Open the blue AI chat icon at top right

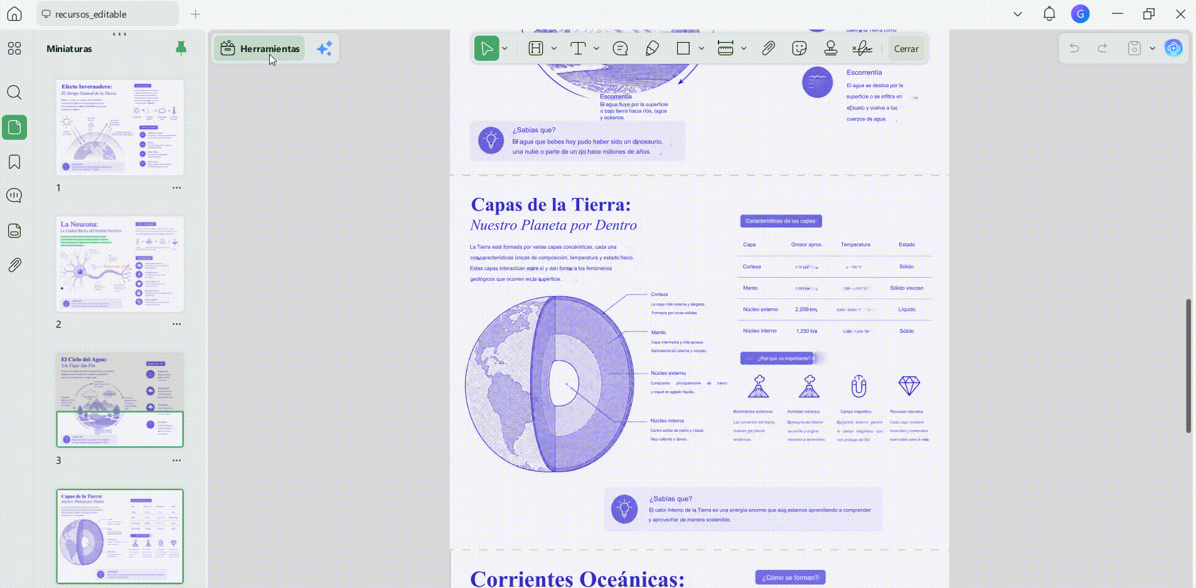pyautogui.click(x=1173, y=48)
